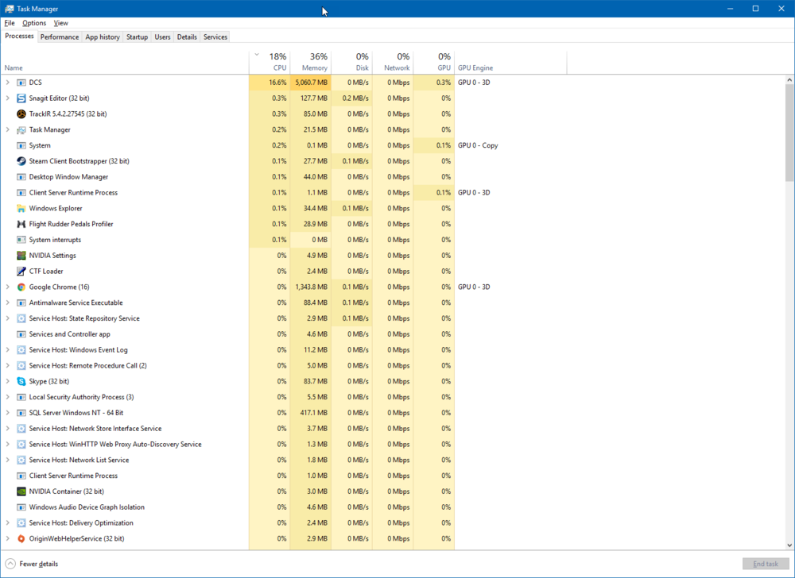Click the Fewer details label

point(38,564)
